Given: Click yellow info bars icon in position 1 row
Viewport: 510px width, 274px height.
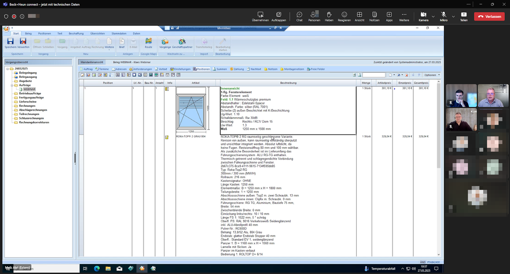Looking at the screenshot, I should click(167, 89).
